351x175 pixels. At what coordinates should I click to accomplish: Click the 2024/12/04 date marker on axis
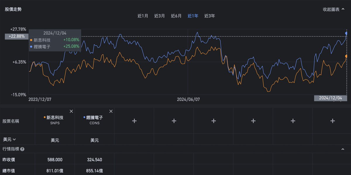tap(331, 98)
